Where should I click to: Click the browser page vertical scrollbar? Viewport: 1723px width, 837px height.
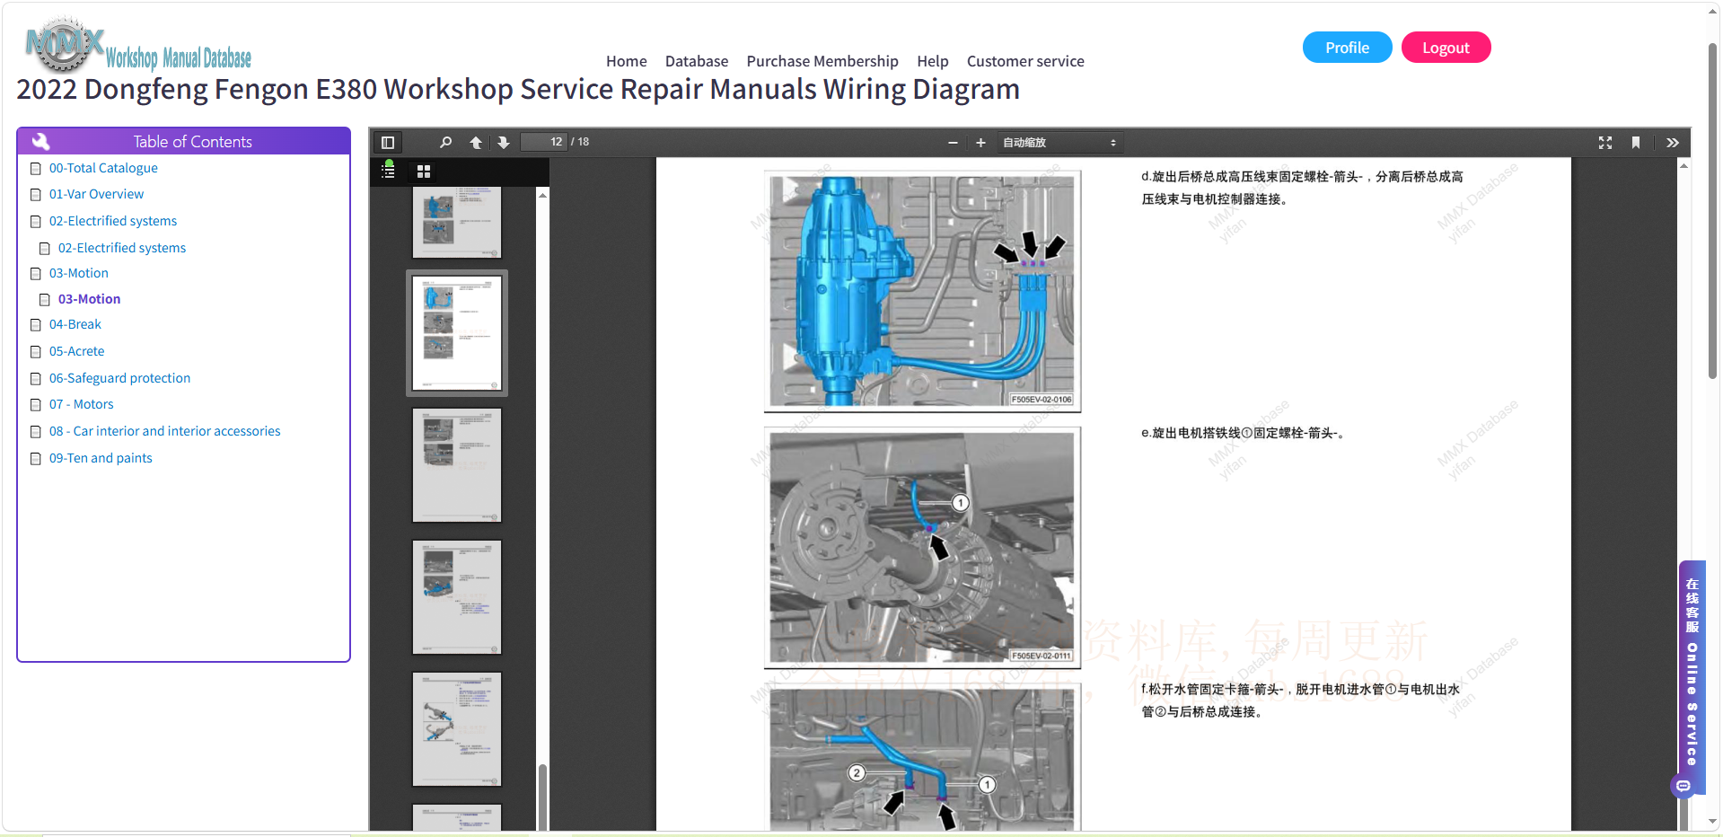1713,211
